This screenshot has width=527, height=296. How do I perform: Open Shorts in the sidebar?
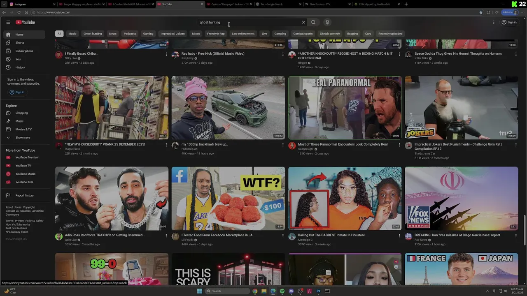tap(25, 43)
